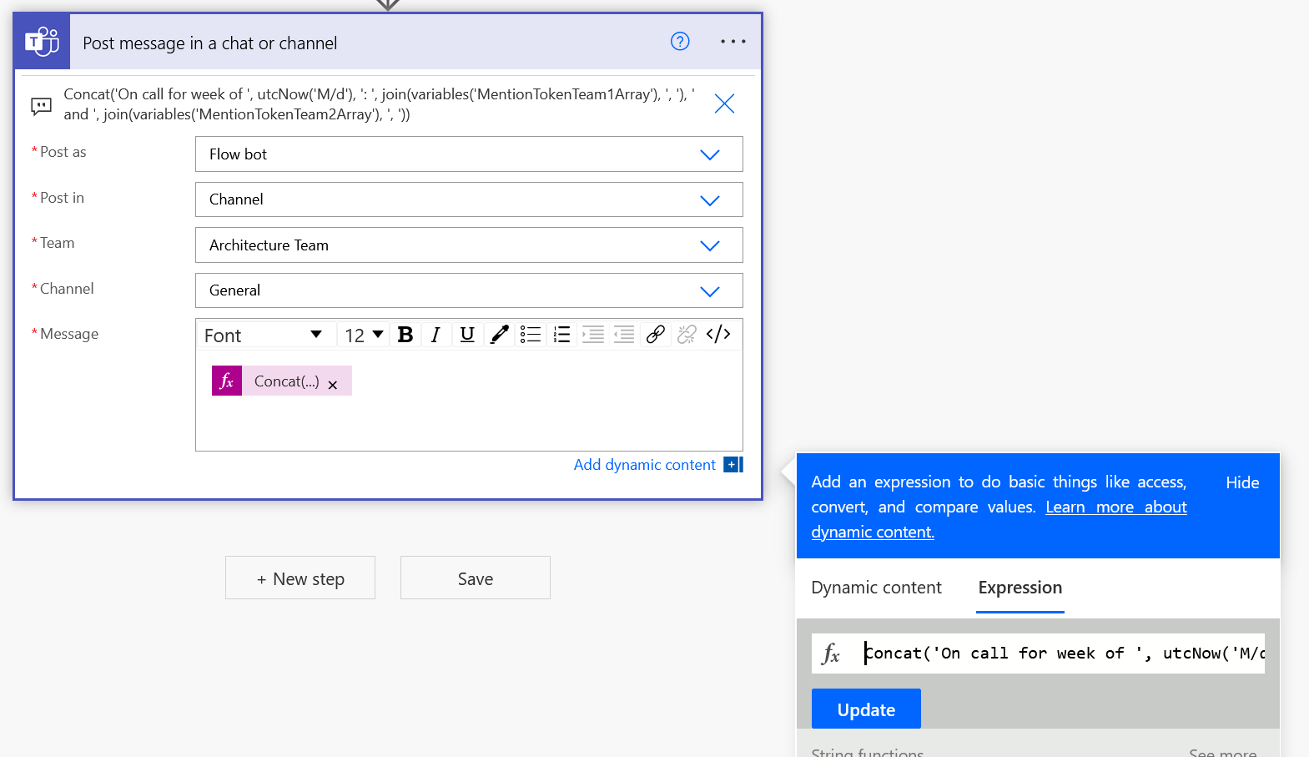Click the Update button
Screen dimensions: 1309x757
(x=866, y=709)
